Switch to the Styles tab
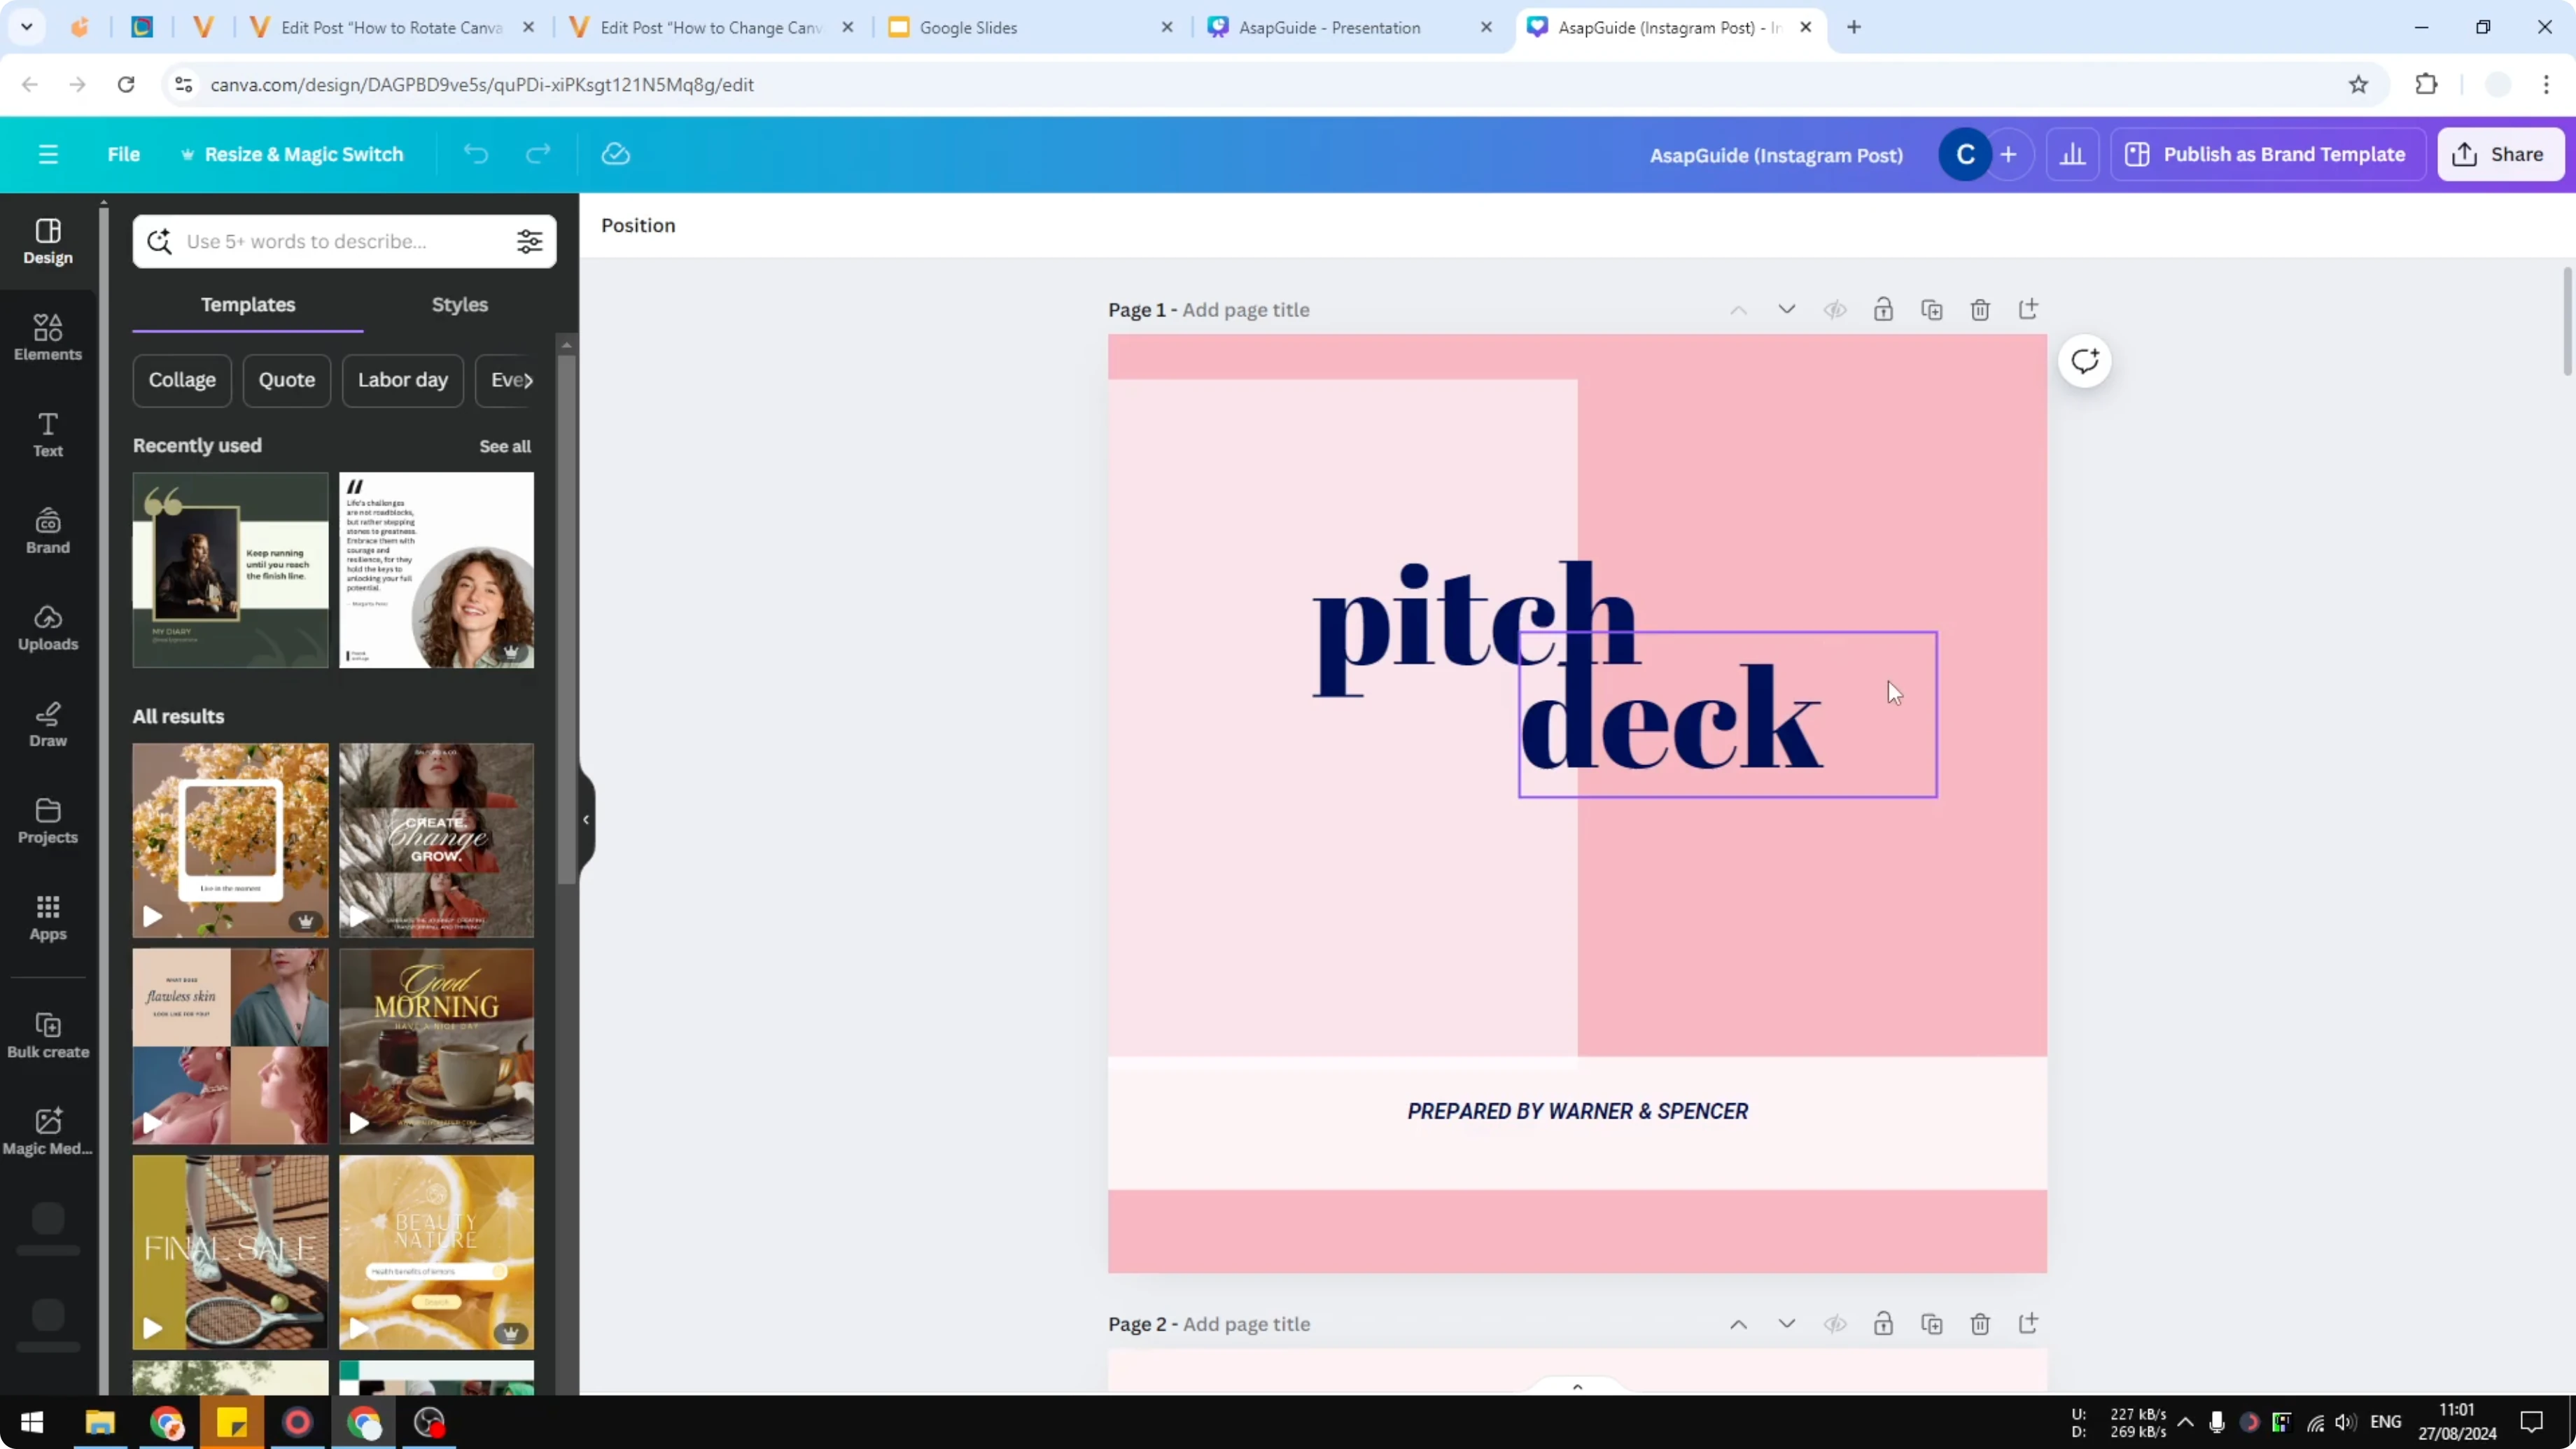The image size is (2576, 1449). tap(460, 305)
